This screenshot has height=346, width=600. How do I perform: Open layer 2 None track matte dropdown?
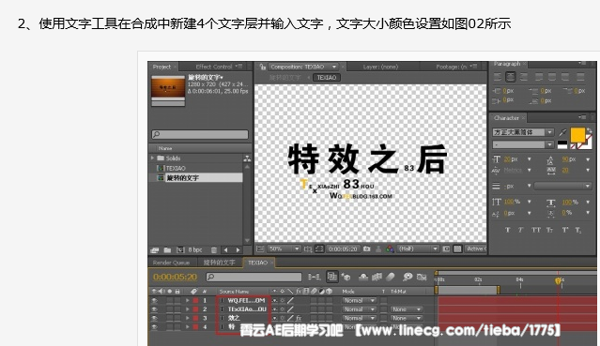click(x=406, y=309)
